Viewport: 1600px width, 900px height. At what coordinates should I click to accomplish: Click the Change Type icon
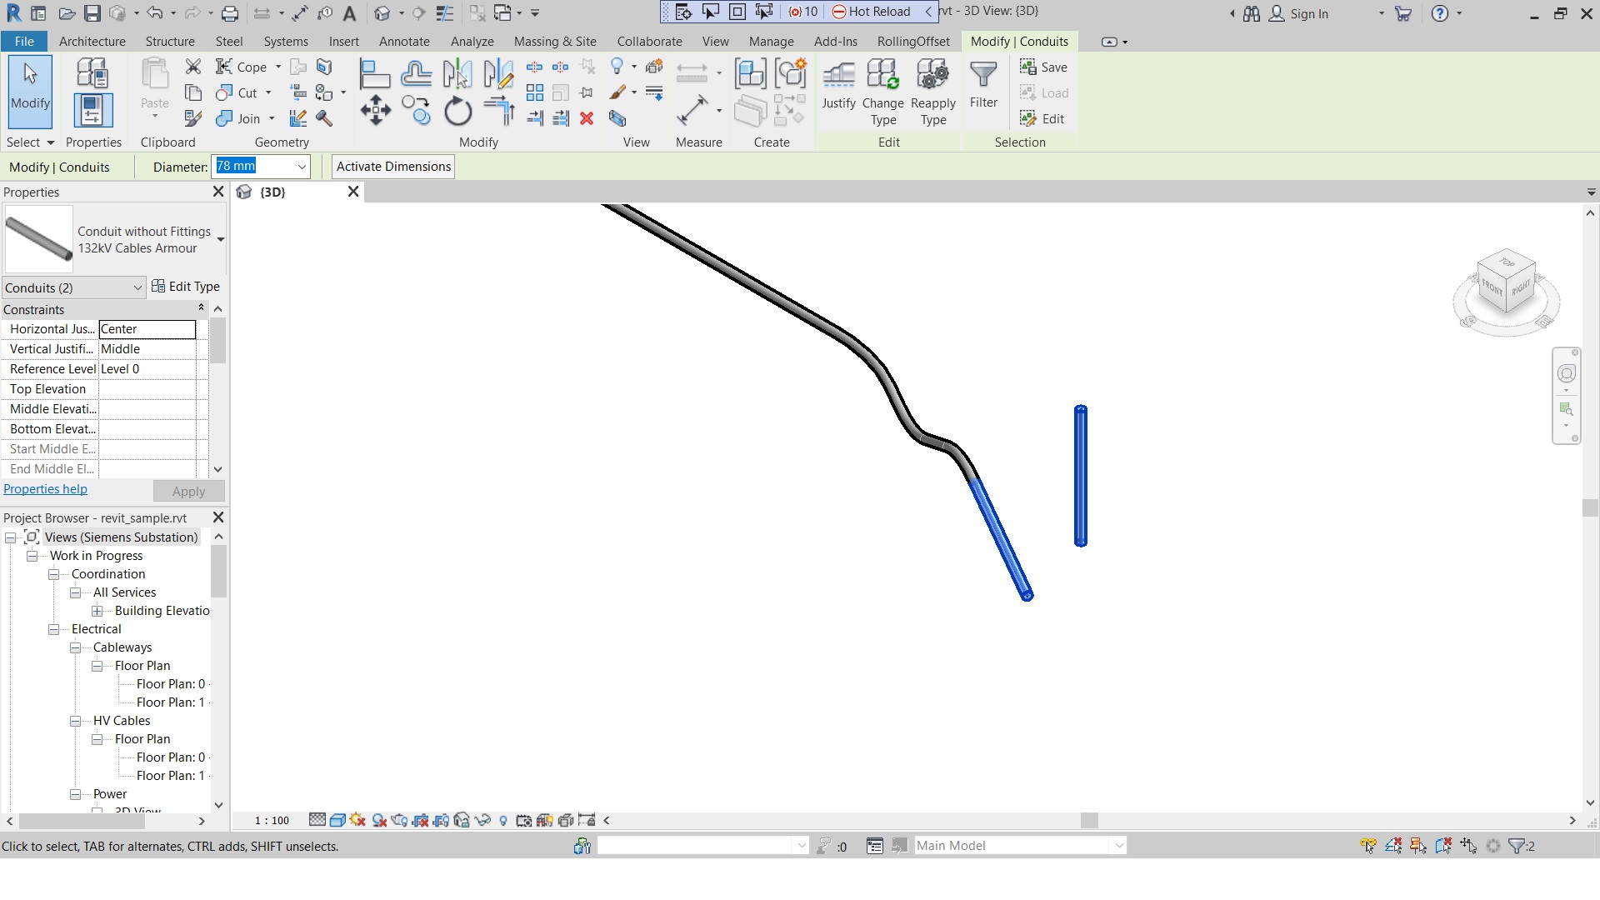882,92
